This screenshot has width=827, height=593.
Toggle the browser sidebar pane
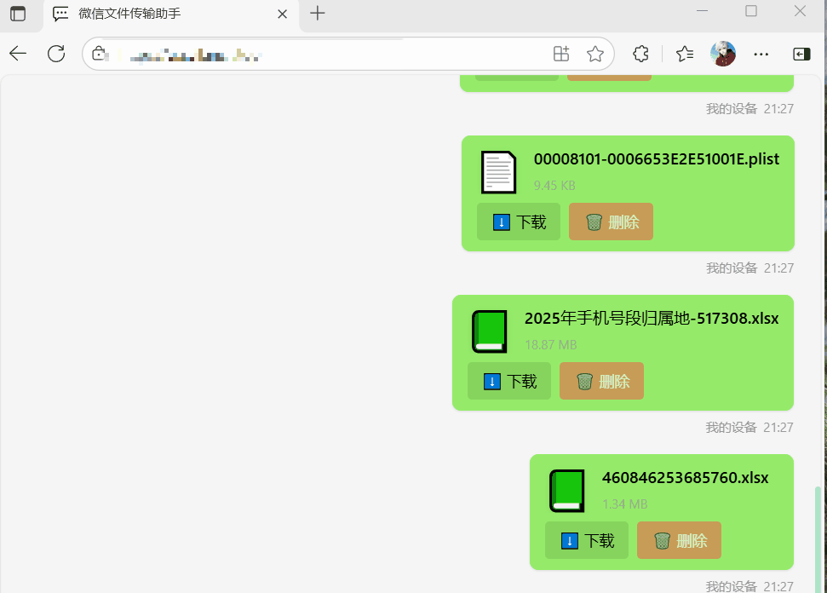coord(801,54)
